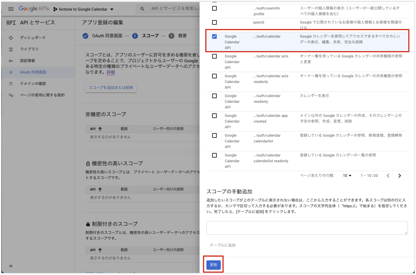Click the カレンダーを表示 description text
The image size is (416, 275).
(315, 96)
